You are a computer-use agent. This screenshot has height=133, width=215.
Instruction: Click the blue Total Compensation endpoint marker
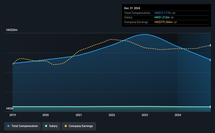211,60
